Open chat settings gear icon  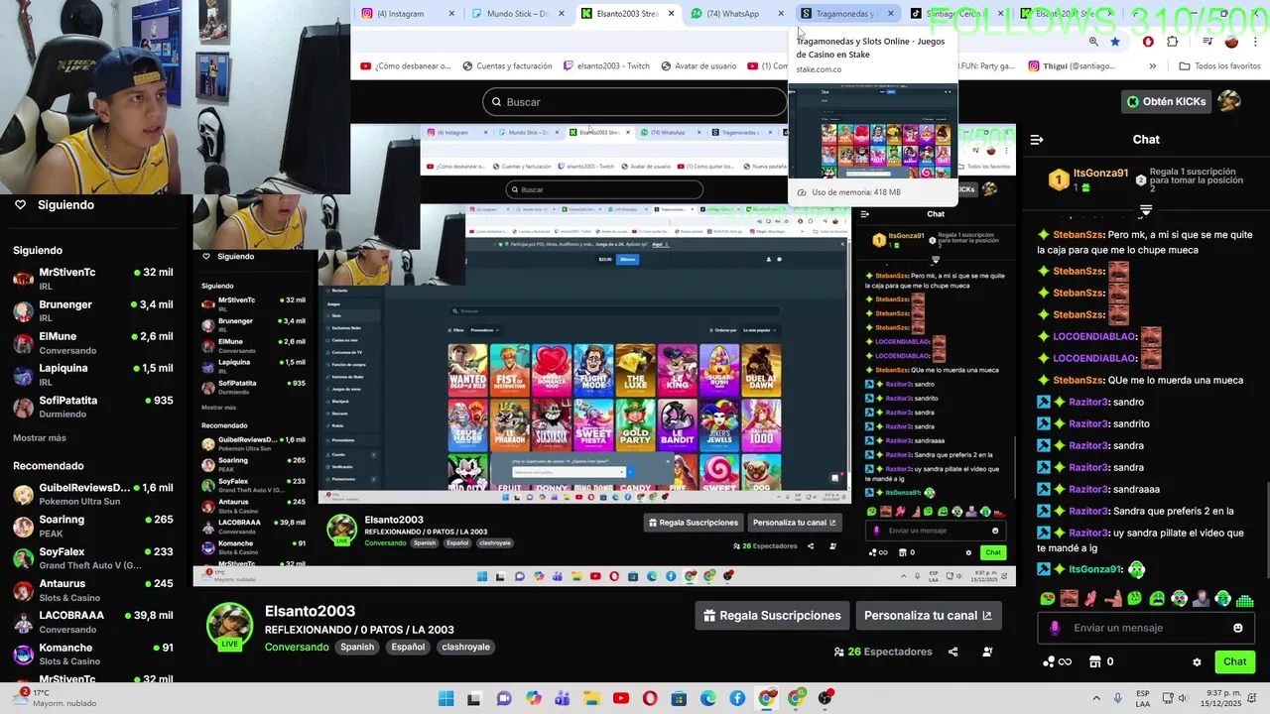(1197, 662)
